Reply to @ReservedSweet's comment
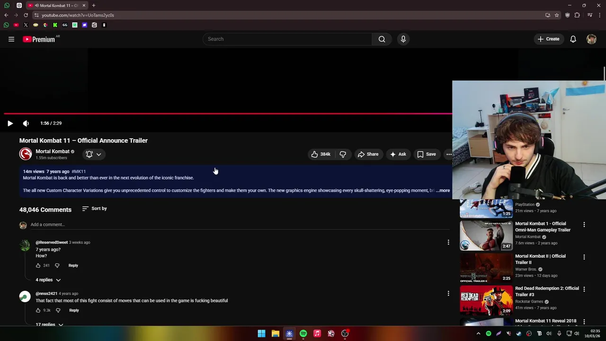 (73, 266)
